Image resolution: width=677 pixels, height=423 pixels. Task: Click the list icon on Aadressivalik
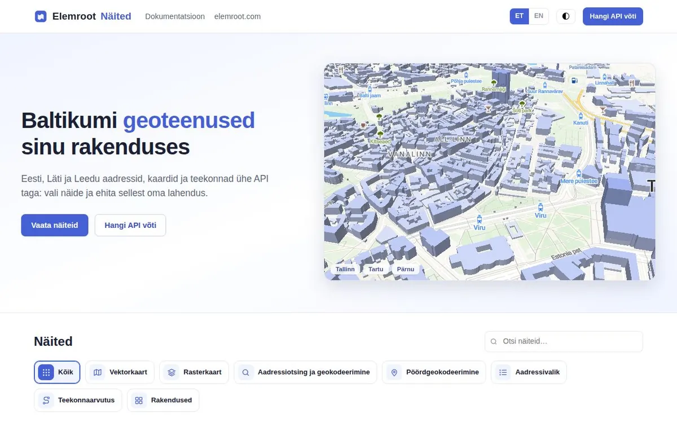pyautogui.click(x=503, y=372)
